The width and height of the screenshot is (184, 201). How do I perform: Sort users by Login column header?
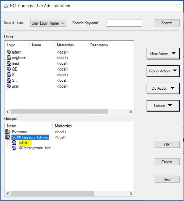pos(17,45)
